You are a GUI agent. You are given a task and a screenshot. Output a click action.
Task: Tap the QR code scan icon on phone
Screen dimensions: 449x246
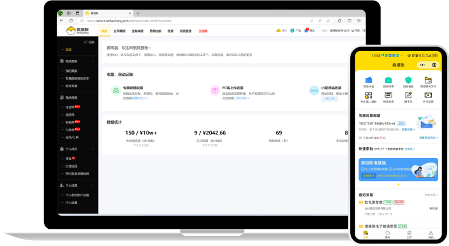pyautogui.click(x=369, y=95)
